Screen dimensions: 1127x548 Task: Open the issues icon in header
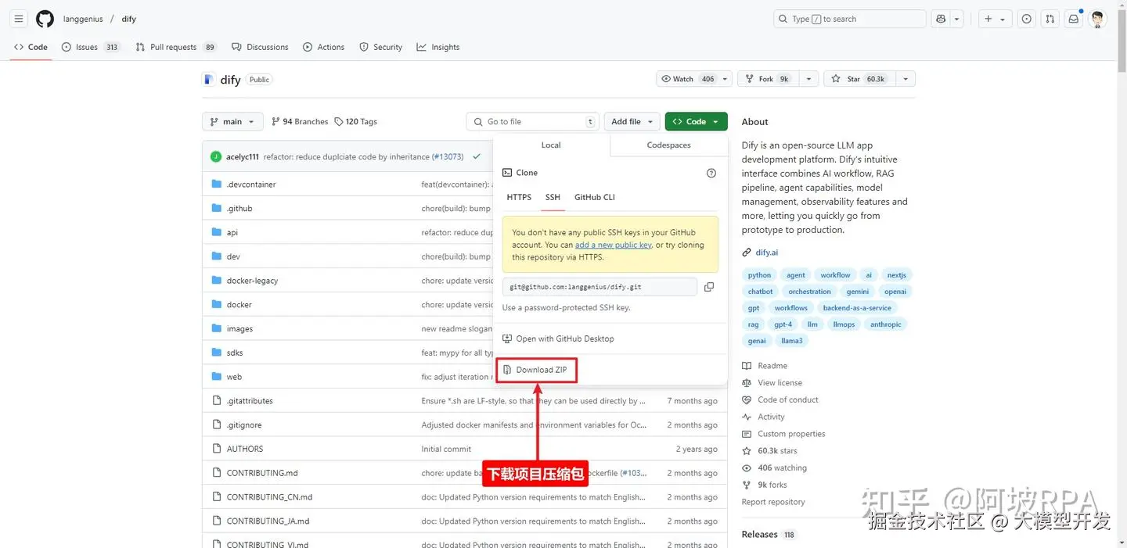tap(1027, 19)
